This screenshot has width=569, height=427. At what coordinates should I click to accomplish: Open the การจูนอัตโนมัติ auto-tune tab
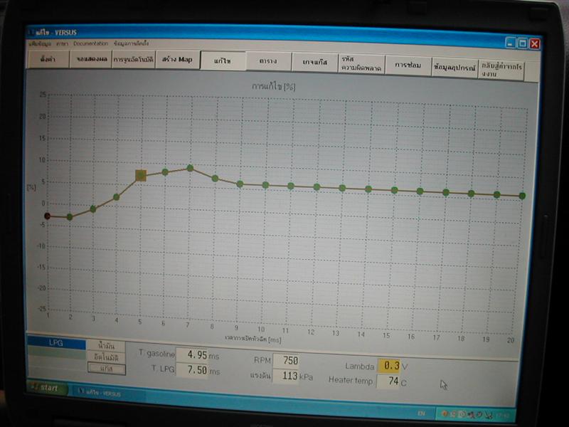[x=133, y=60]
